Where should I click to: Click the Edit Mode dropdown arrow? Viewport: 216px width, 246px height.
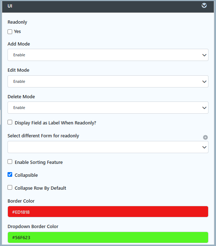[x=204, y=82]
